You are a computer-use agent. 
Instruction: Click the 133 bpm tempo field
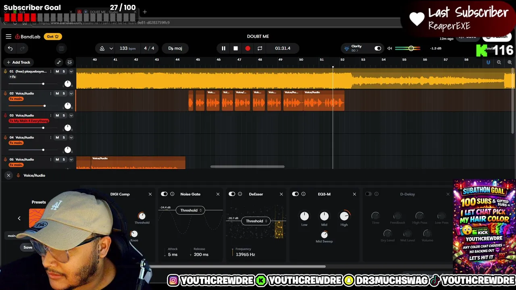(x=127, y=48)
